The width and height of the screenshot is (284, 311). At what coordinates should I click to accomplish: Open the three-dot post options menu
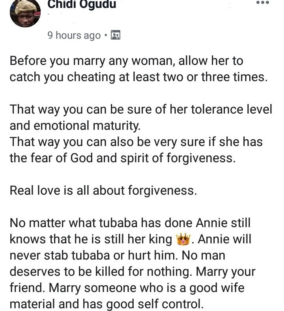coord(262,3)
